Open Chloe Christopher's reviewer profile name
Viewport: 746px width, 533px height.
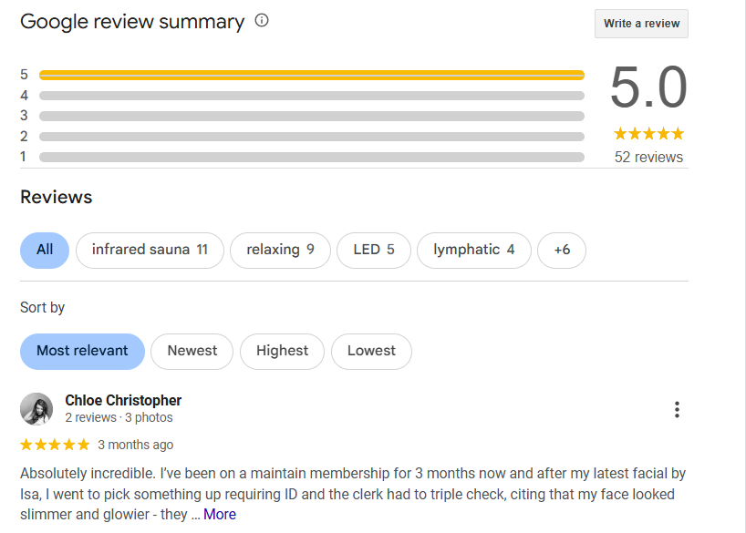coord(123,400)
